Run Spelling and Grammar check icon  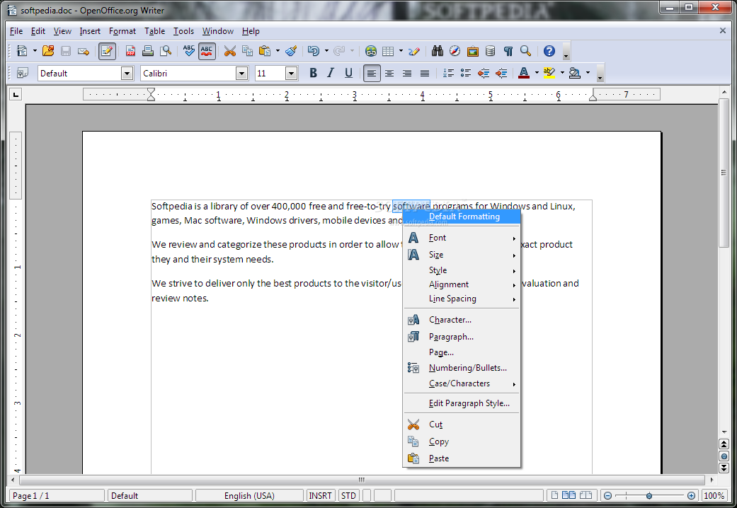[189, 51]
